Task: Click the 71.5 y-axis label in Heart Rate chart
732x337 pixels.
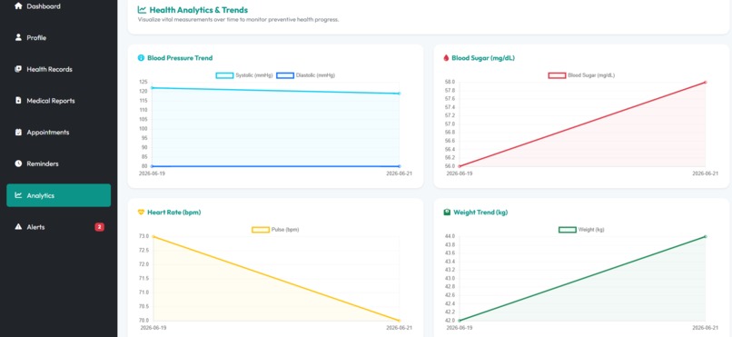Action: [143, 279]
